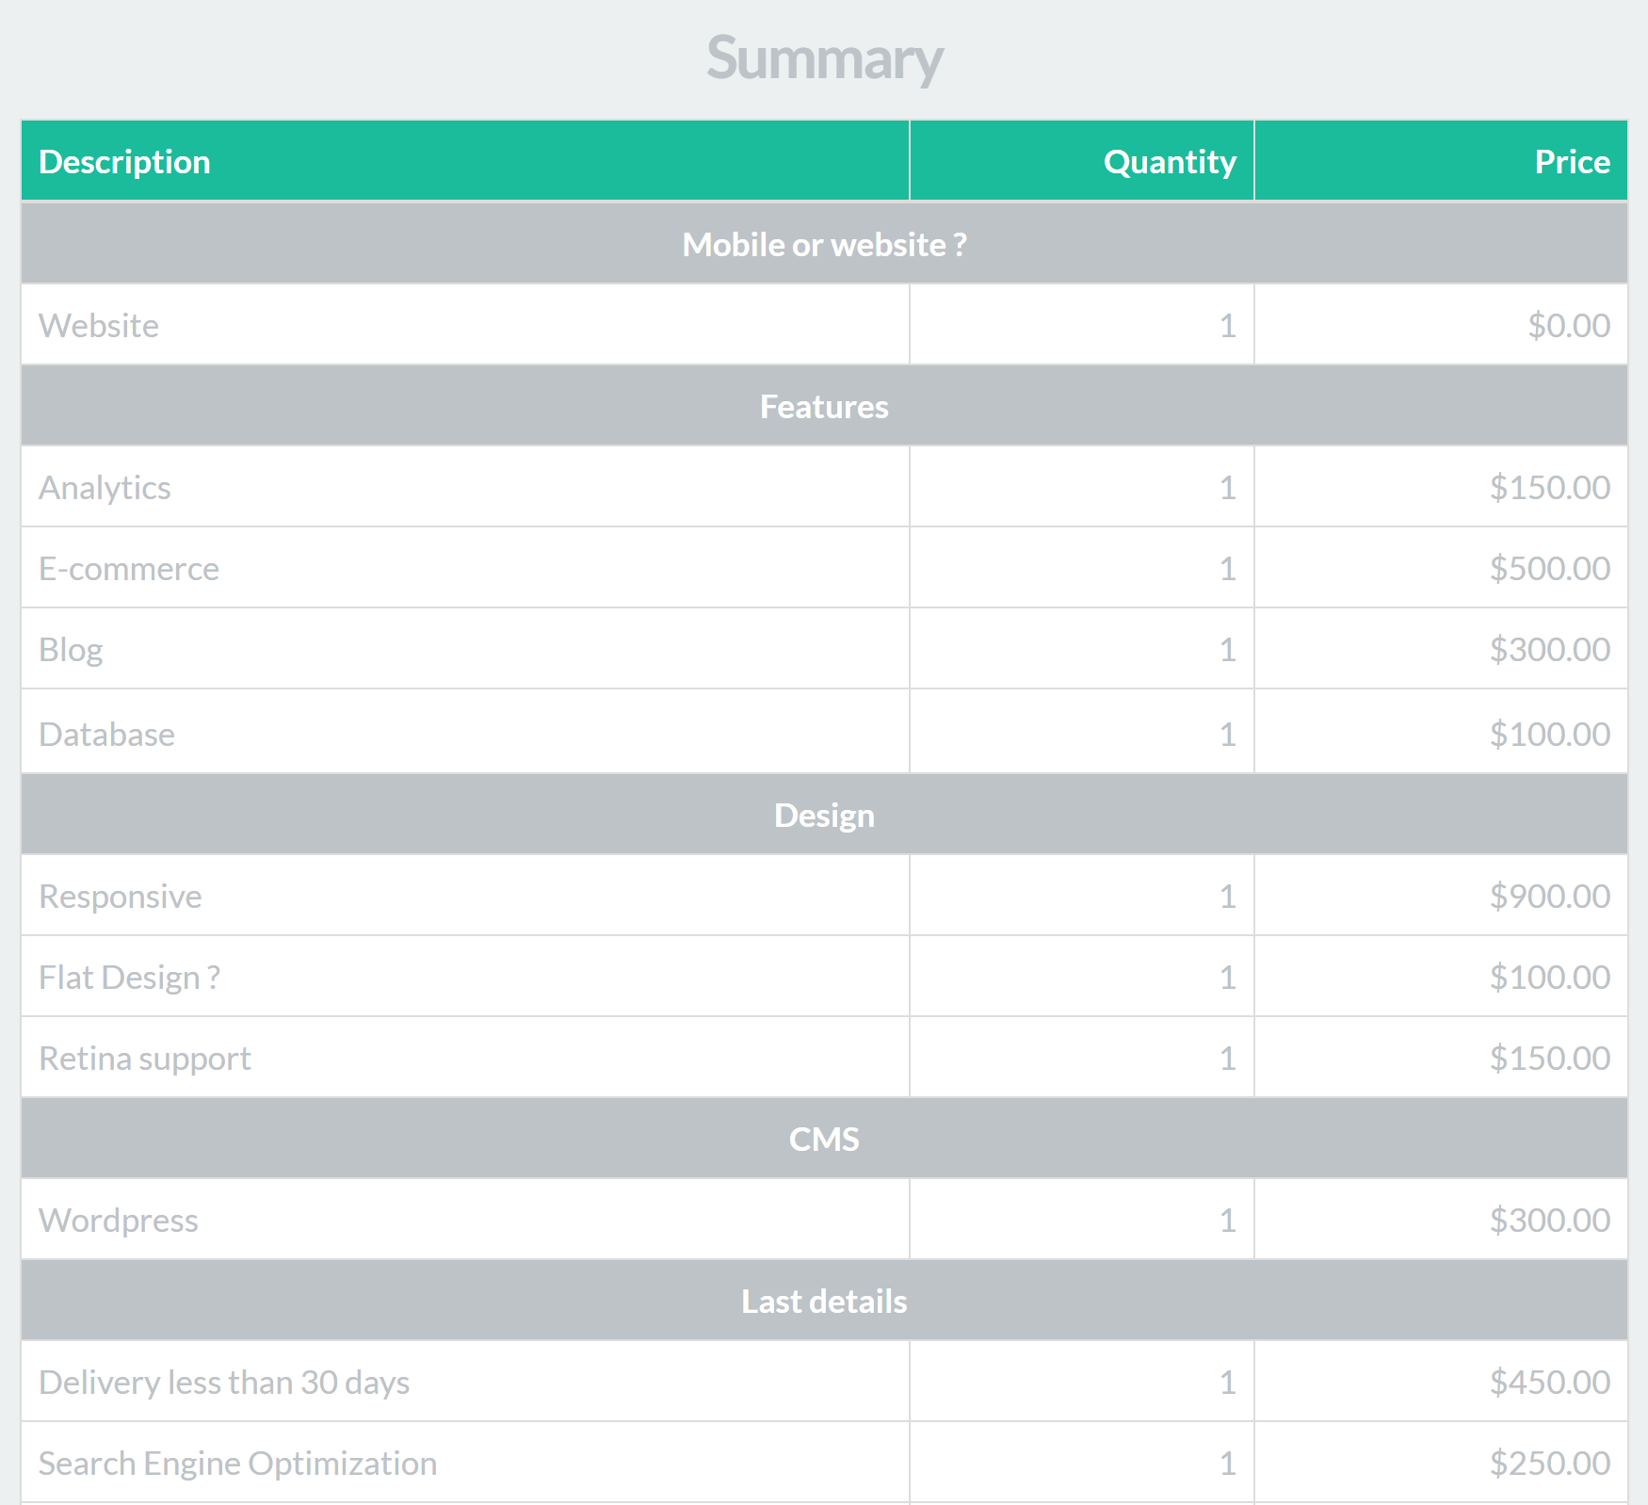Select the 'Last details' section header
Viewport: 1648px width, 1505px height.
pos(823,1301)
